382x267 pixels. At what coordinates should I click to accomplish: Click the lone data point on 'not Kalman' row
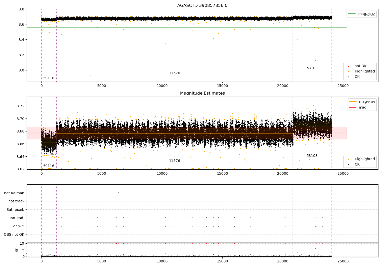click(118, 193)
